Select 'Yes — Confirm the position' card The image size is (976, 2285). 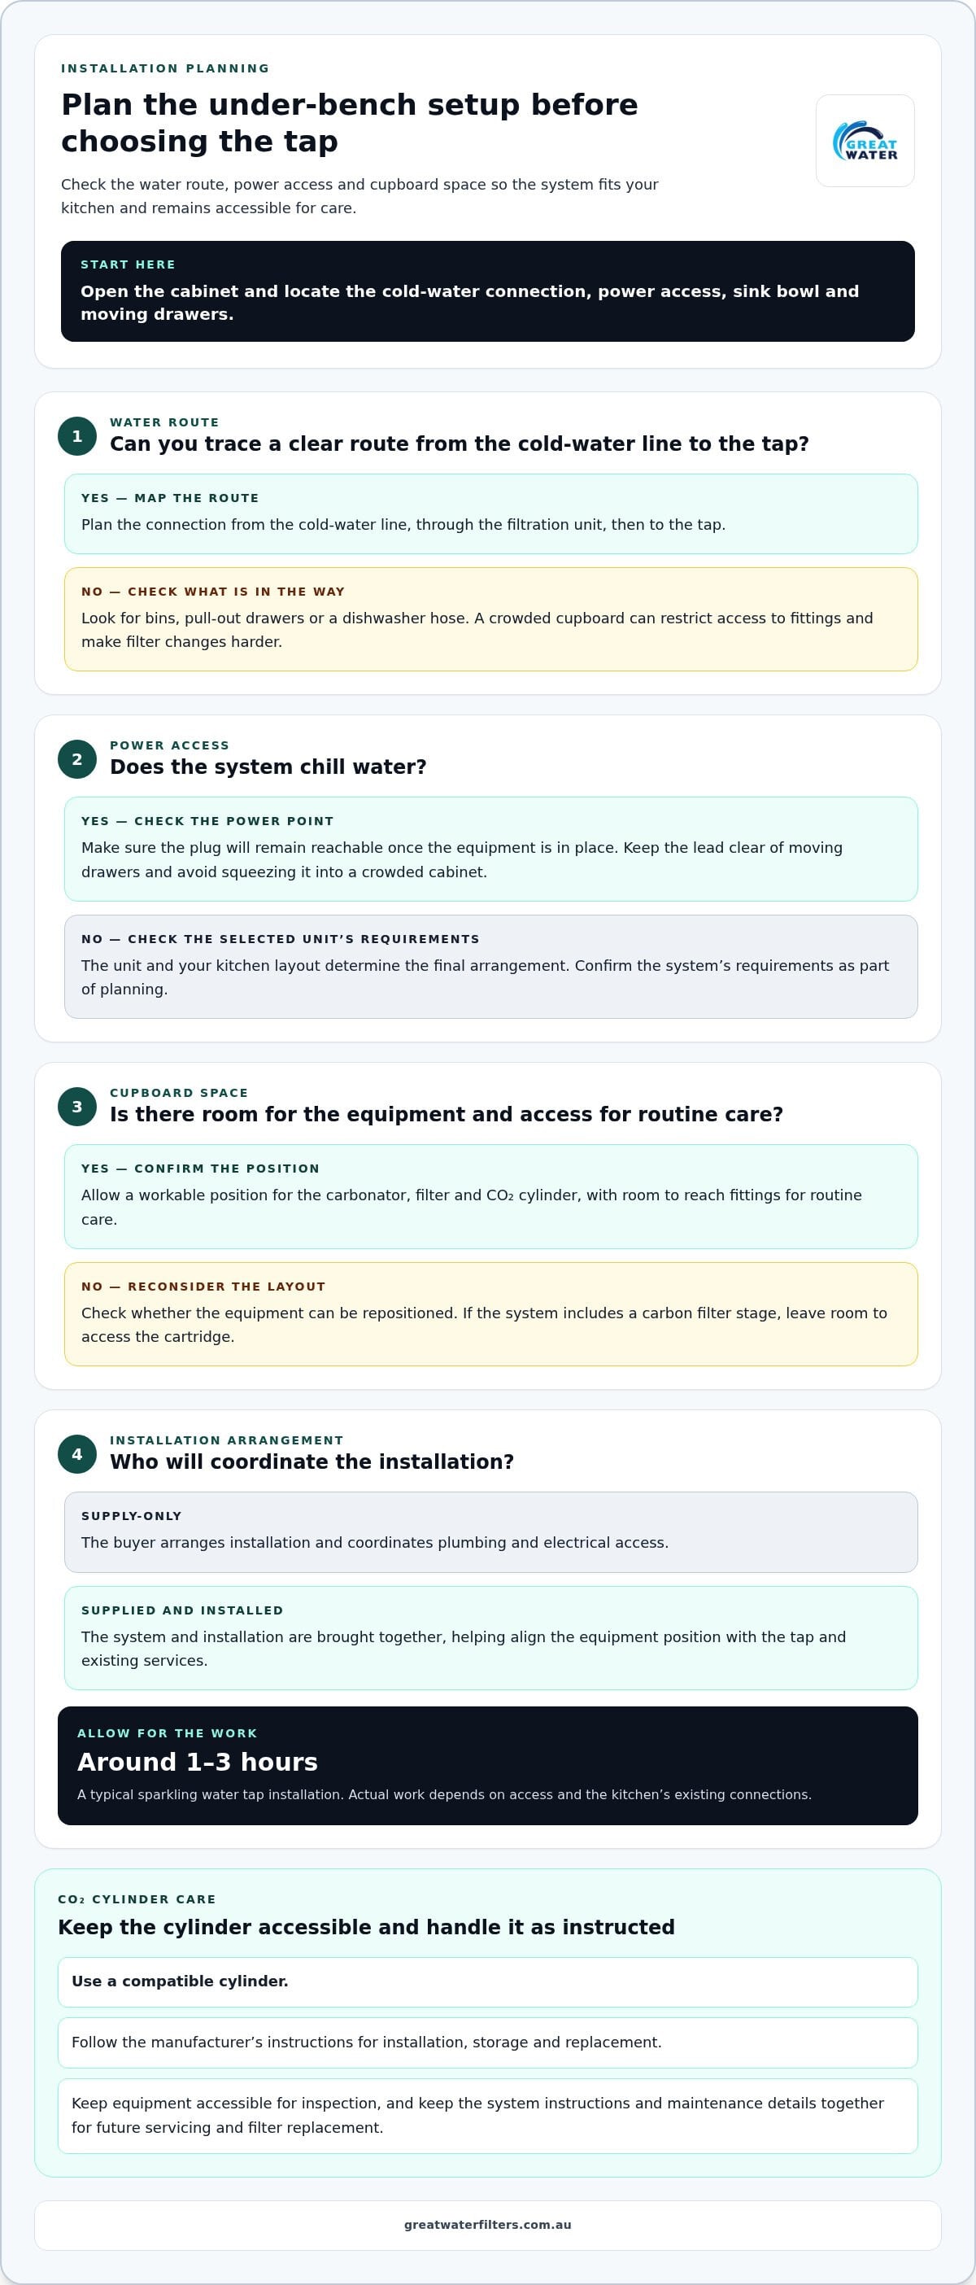(491, 1196)
